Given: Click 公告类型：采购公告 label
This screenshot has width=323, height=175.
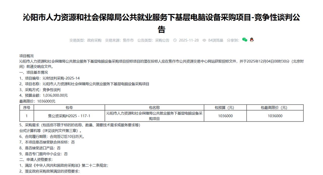Looking at the screenshot, I should pyautogui.click(x=153, y=40).
